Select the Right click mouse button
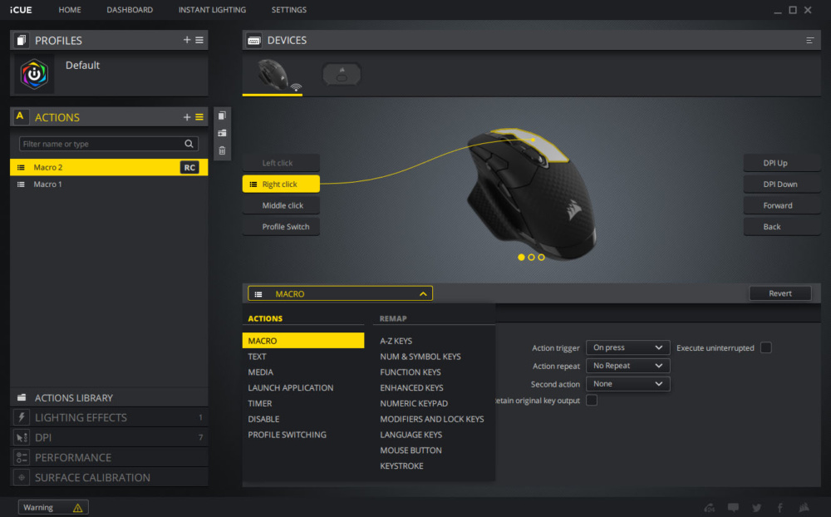831x517 pixels. point(281,184)
